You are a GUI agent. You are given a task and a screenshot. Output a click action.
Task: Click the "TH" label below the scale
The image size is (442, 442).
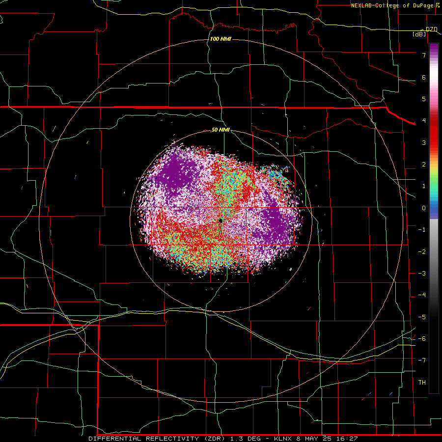[x=422, y=383]
